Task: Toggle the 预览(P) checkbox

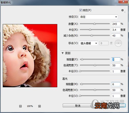Action: 80,10
